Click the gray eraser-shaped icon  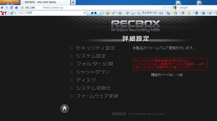click(210, 13)
